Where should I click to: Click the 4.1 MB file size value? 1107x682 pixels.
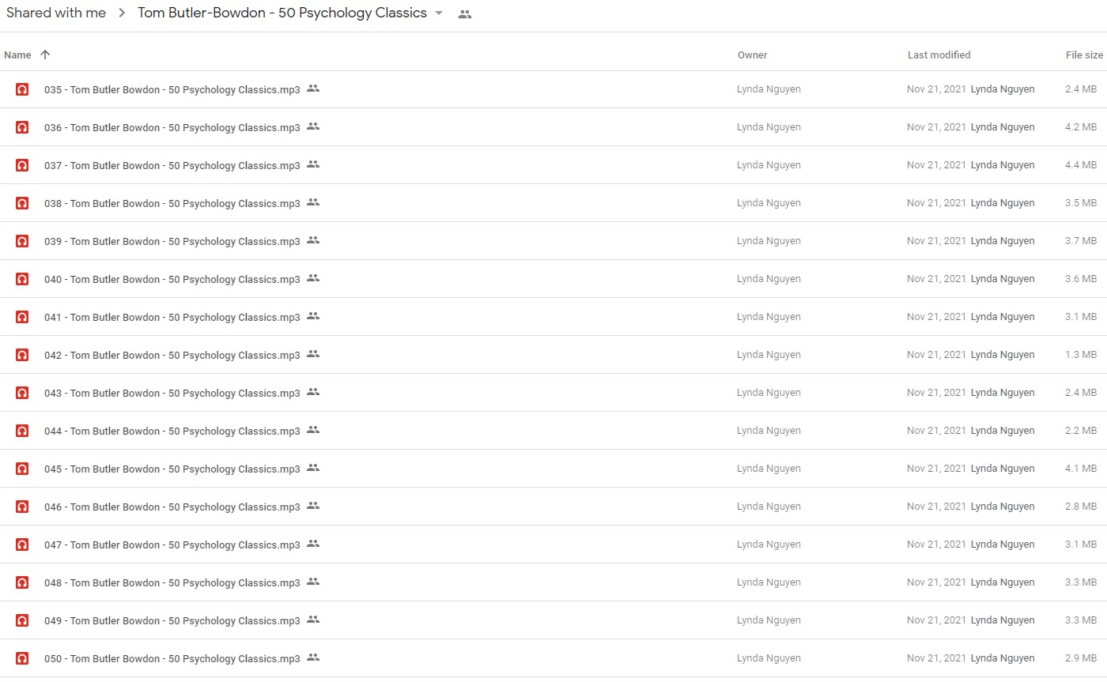click(1081, 469)
